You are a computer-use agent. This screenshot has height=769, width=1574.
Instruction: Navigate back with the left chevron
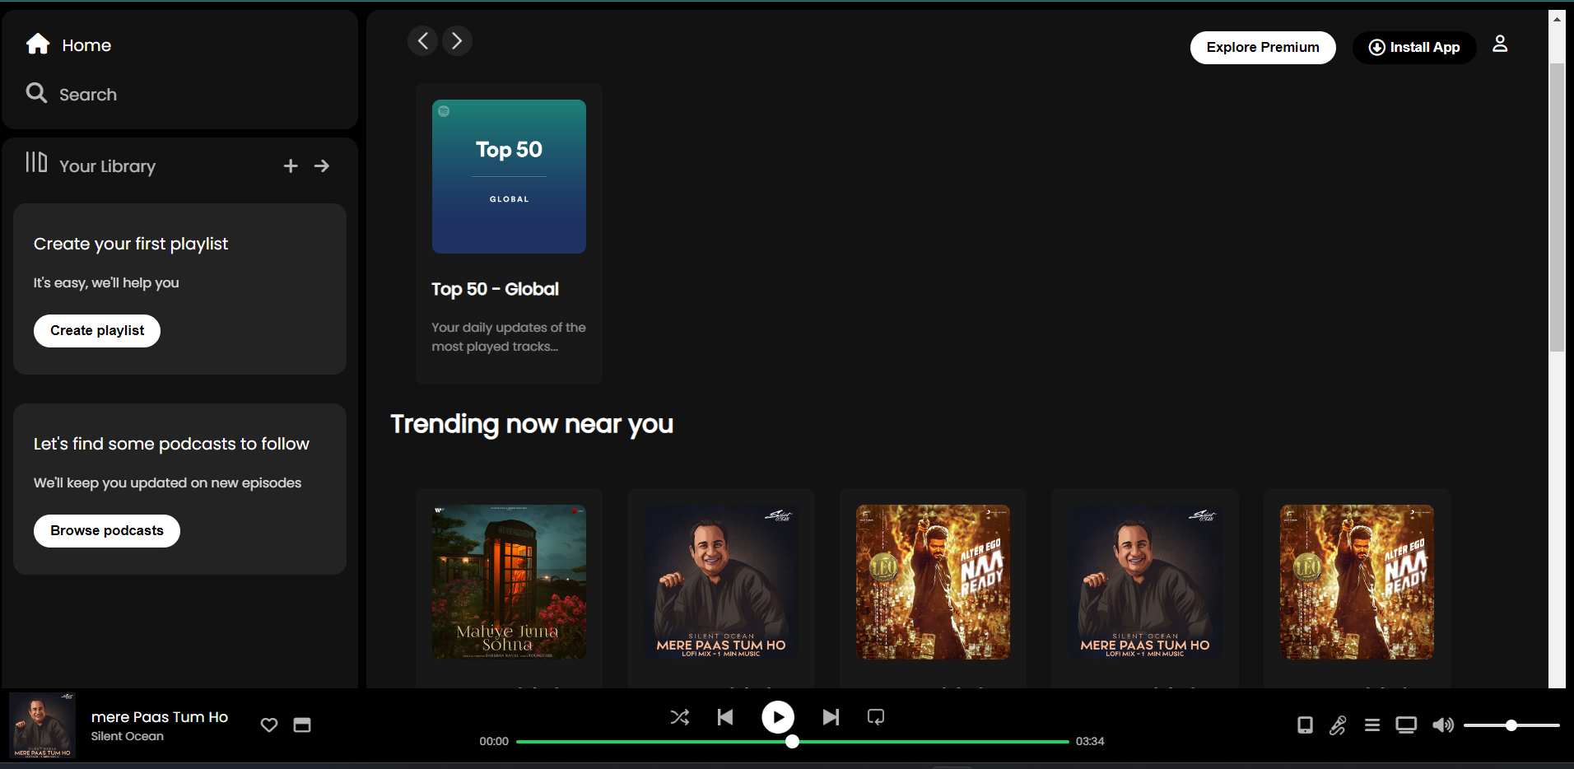pyautogui.click(x=422, y=40)
